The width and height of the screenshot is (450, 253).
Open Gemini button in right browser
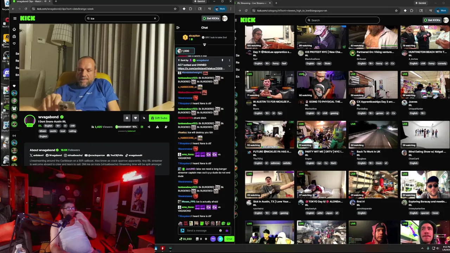(x=420, y=3)
